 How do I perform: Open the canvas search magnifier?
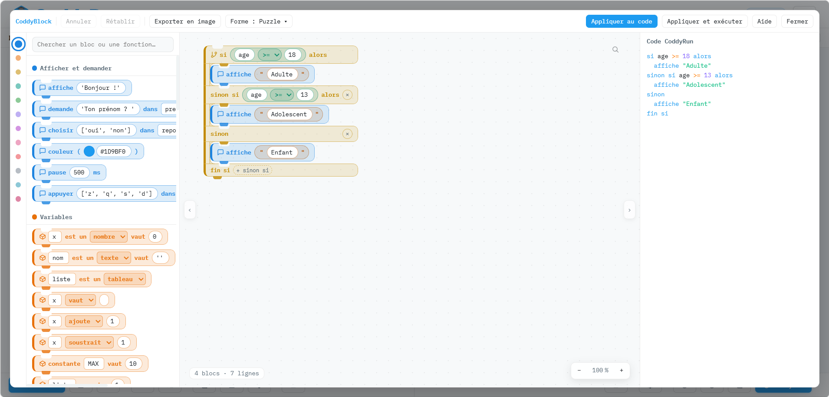point(615,49)
